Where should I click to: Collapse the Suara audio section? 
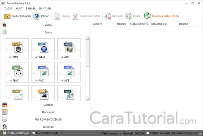[x=48, y=32]
